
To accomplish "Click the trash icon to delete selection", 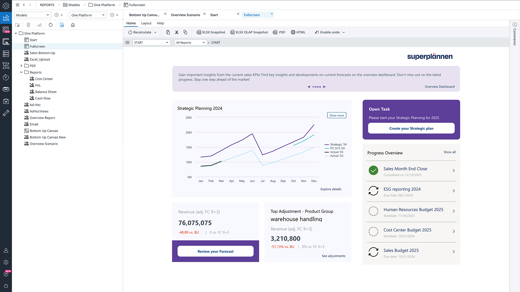I will pyautogui.click(x=28, y=25).
